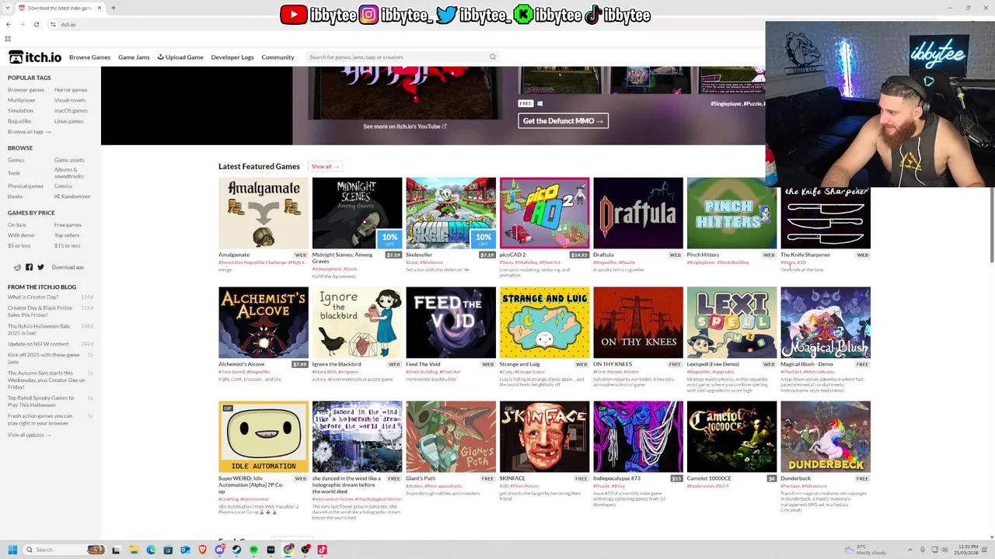Open the Skeleseller game thumbnail
Screen dimensions: 995x559
[451, 213]
